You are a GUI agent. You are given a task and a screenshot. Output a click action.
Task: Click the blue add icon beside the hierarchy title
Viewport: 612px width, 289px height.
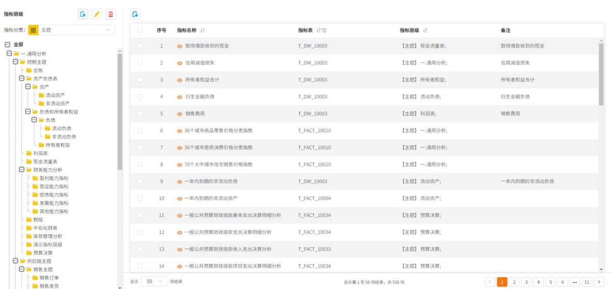click(83, 14)
